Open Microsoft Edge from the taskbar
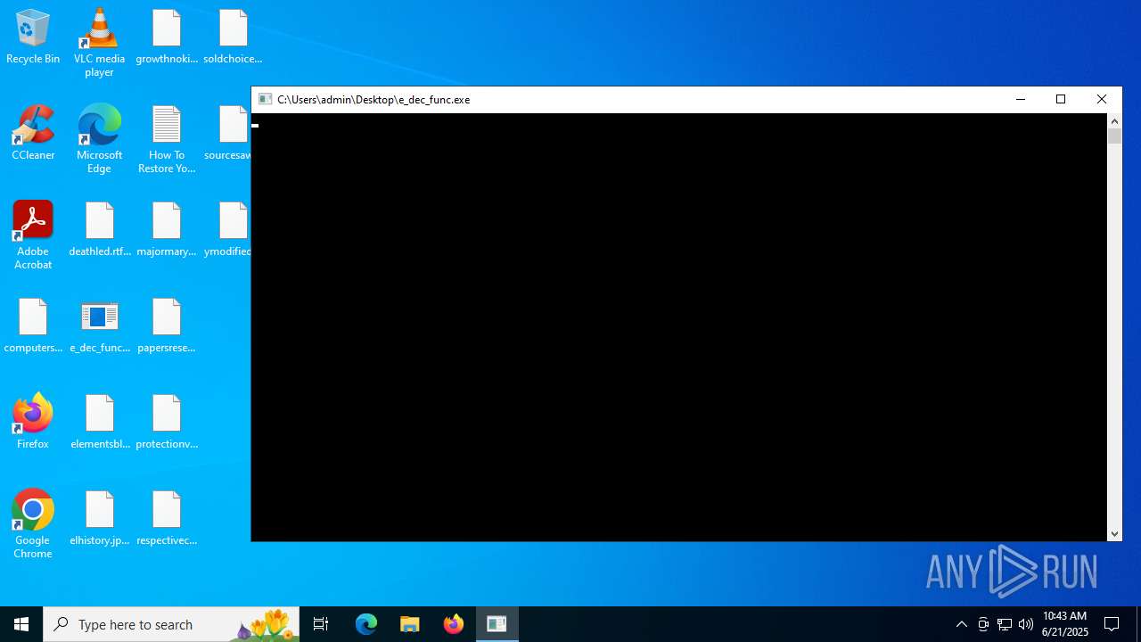Viewport: 1141px width, 642px height. tap(366, 624)
